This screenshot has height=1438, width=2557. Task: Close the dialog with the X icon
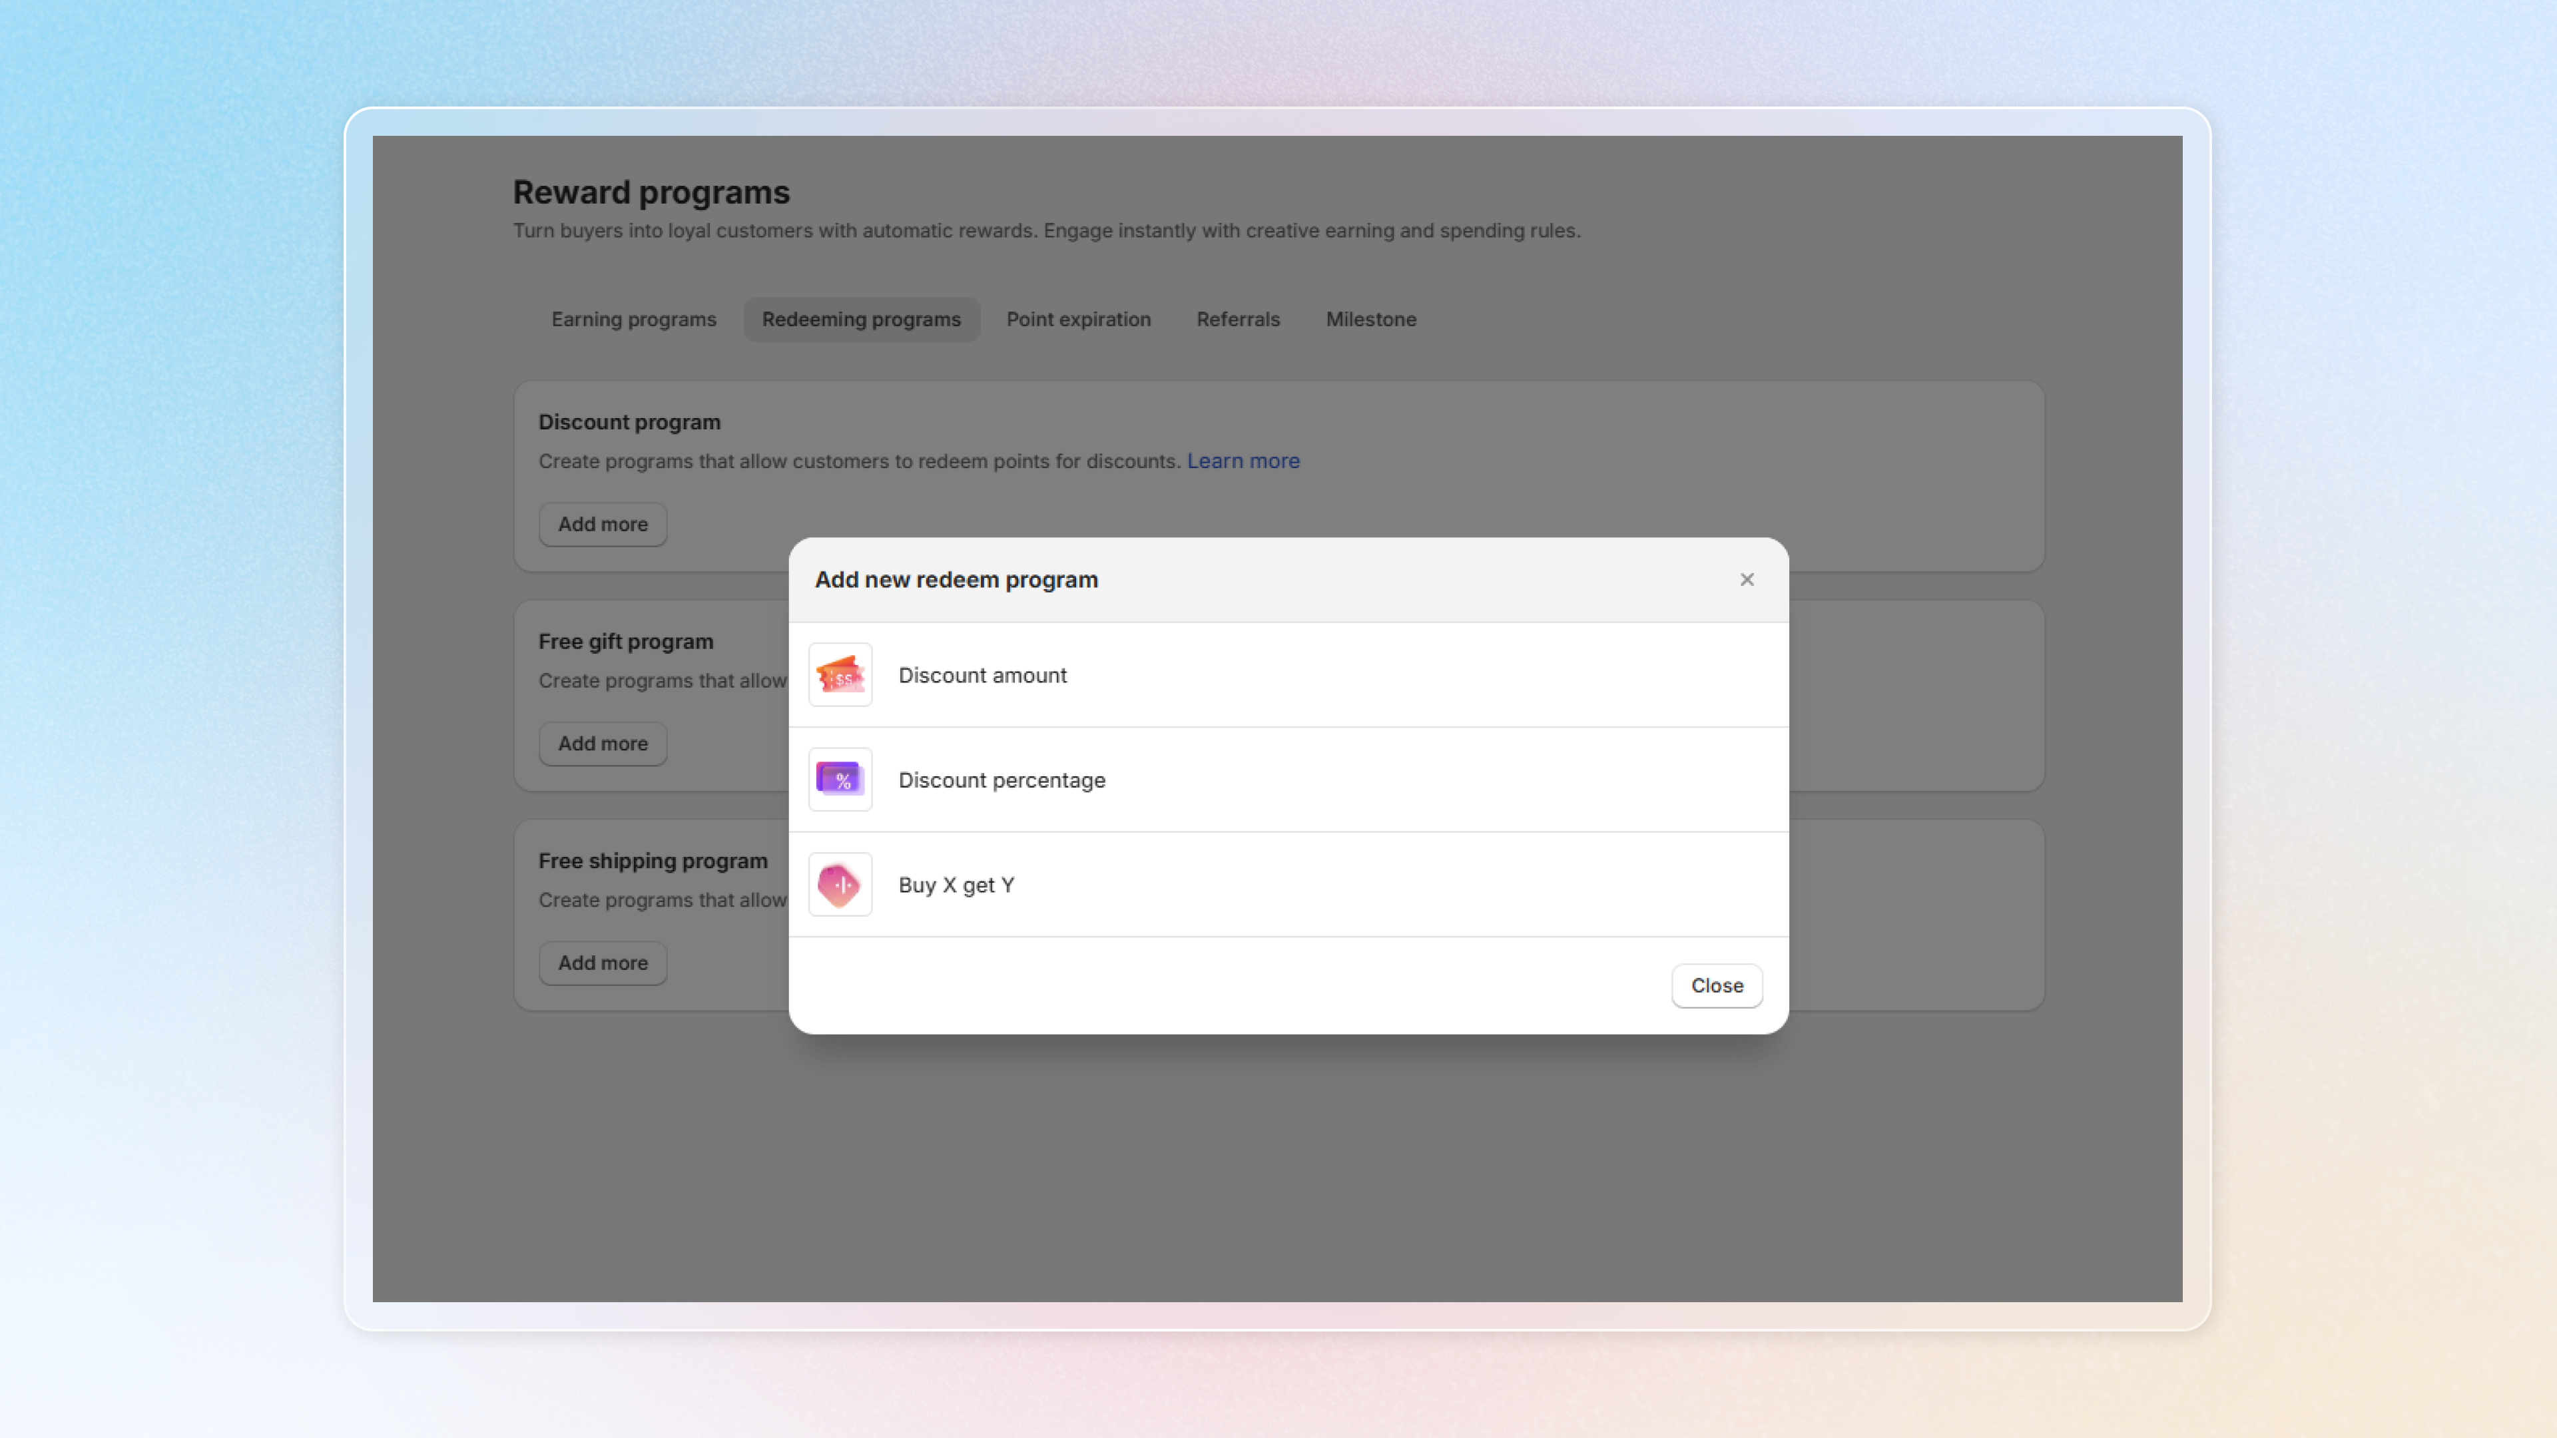(x=1747, y=580)
